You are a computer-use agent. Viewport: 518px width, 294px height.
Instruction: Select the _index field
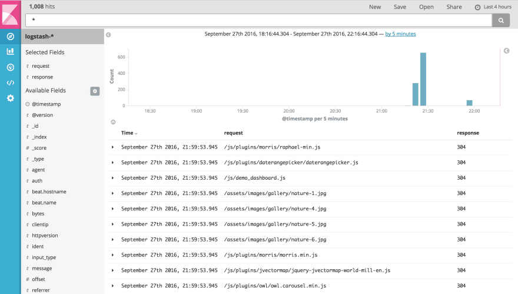click(x=39, y=137)
